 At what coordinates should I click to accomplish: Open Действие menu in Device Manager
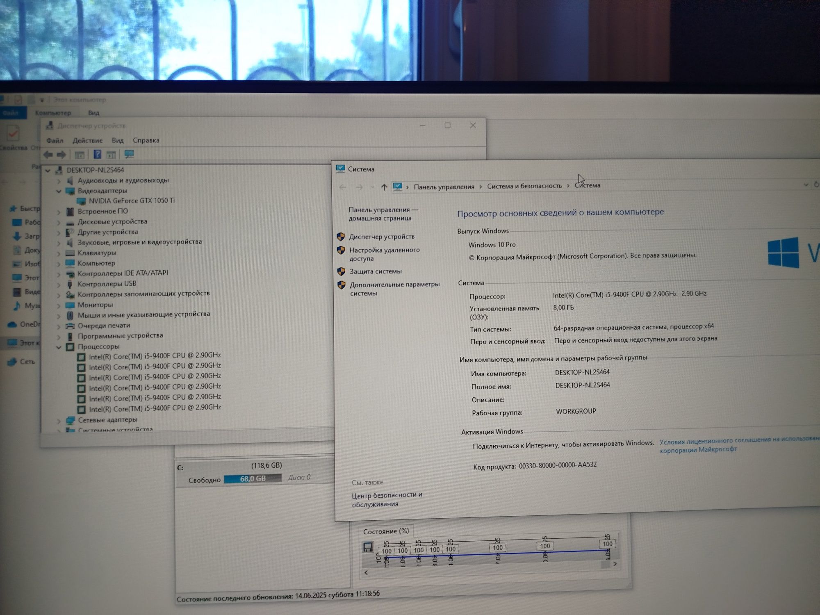click(x=87, y=140)
